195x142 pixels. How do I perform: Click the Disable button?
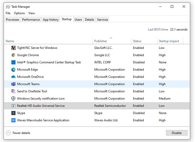click(177, 133)
